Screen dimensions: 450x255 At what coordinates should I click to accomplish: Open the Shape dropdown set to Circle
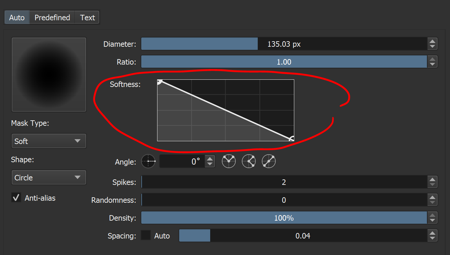[x=49, y=177]
